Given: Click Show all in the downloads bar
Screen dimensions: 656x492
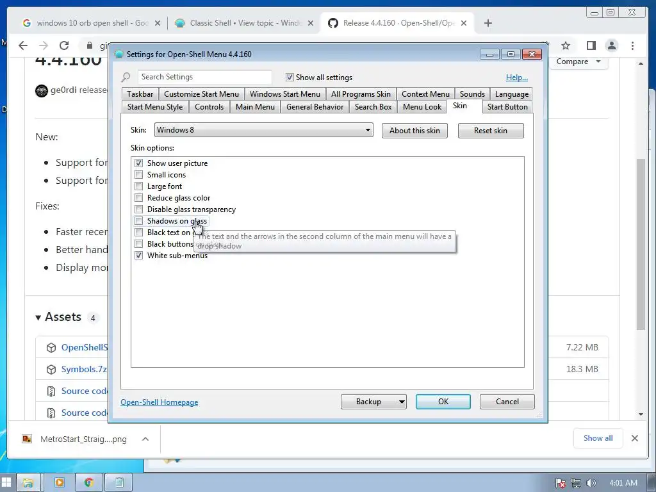Looking at the screenshot, I should tap(598, 438).
